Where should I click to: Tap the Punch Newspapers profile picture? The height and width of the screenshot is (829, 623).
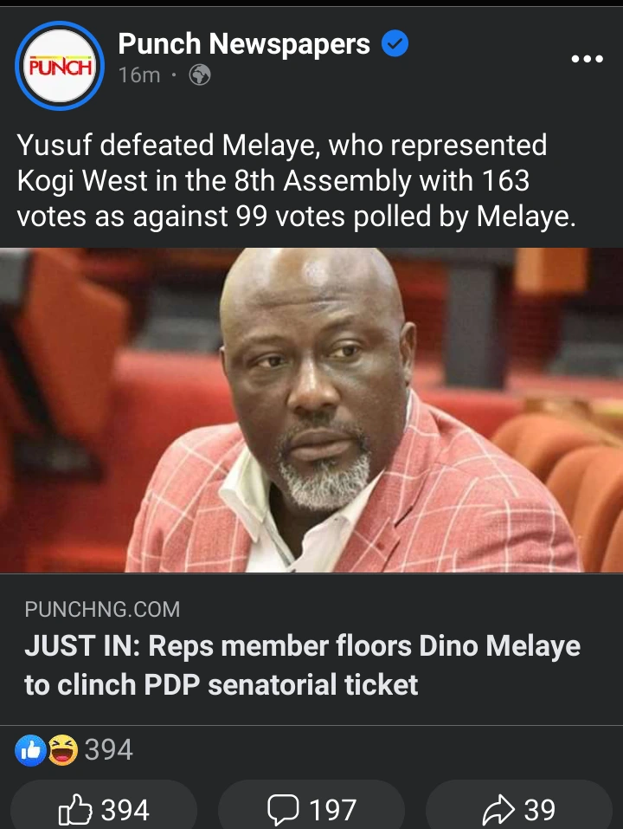60,66
